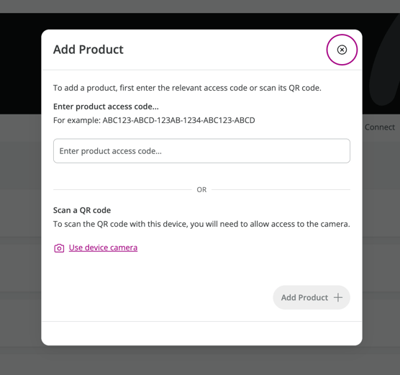
Task: Click the example code ABC123-ABCD-123AB text
Action: [178, 120]
